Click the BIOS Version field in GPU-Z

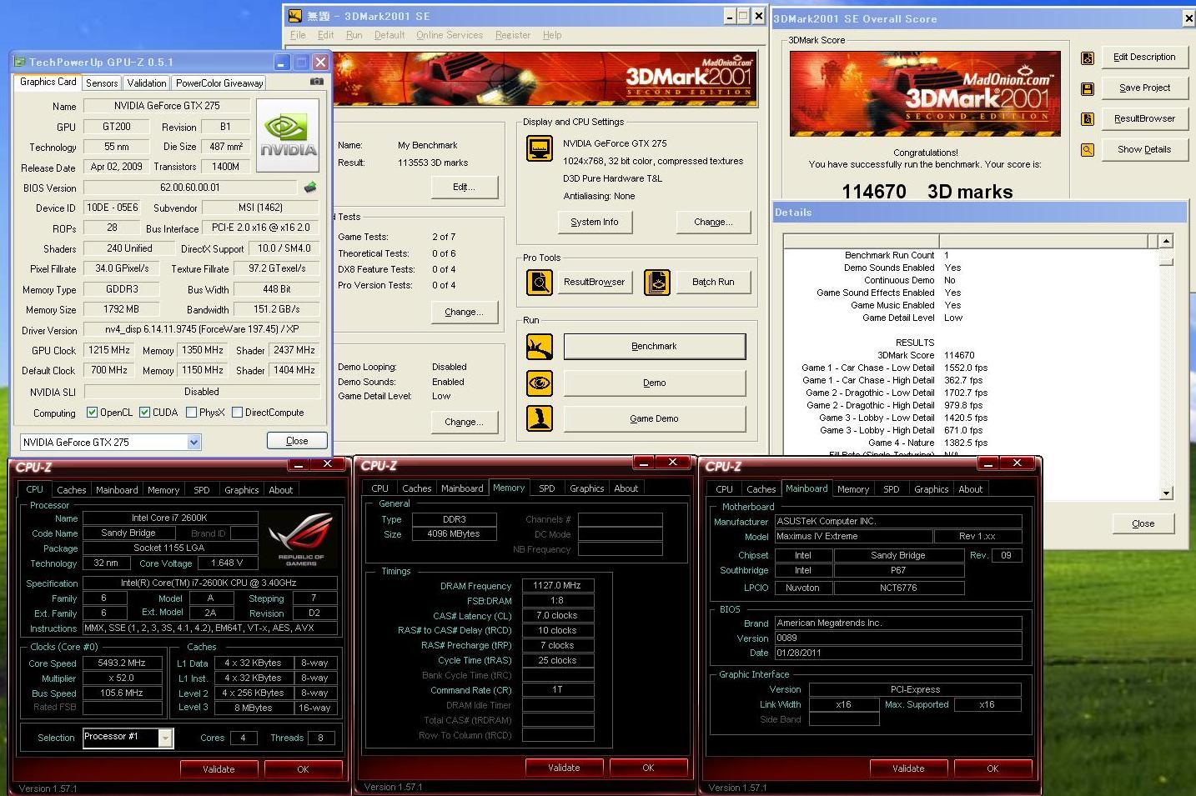coord(190,188)
